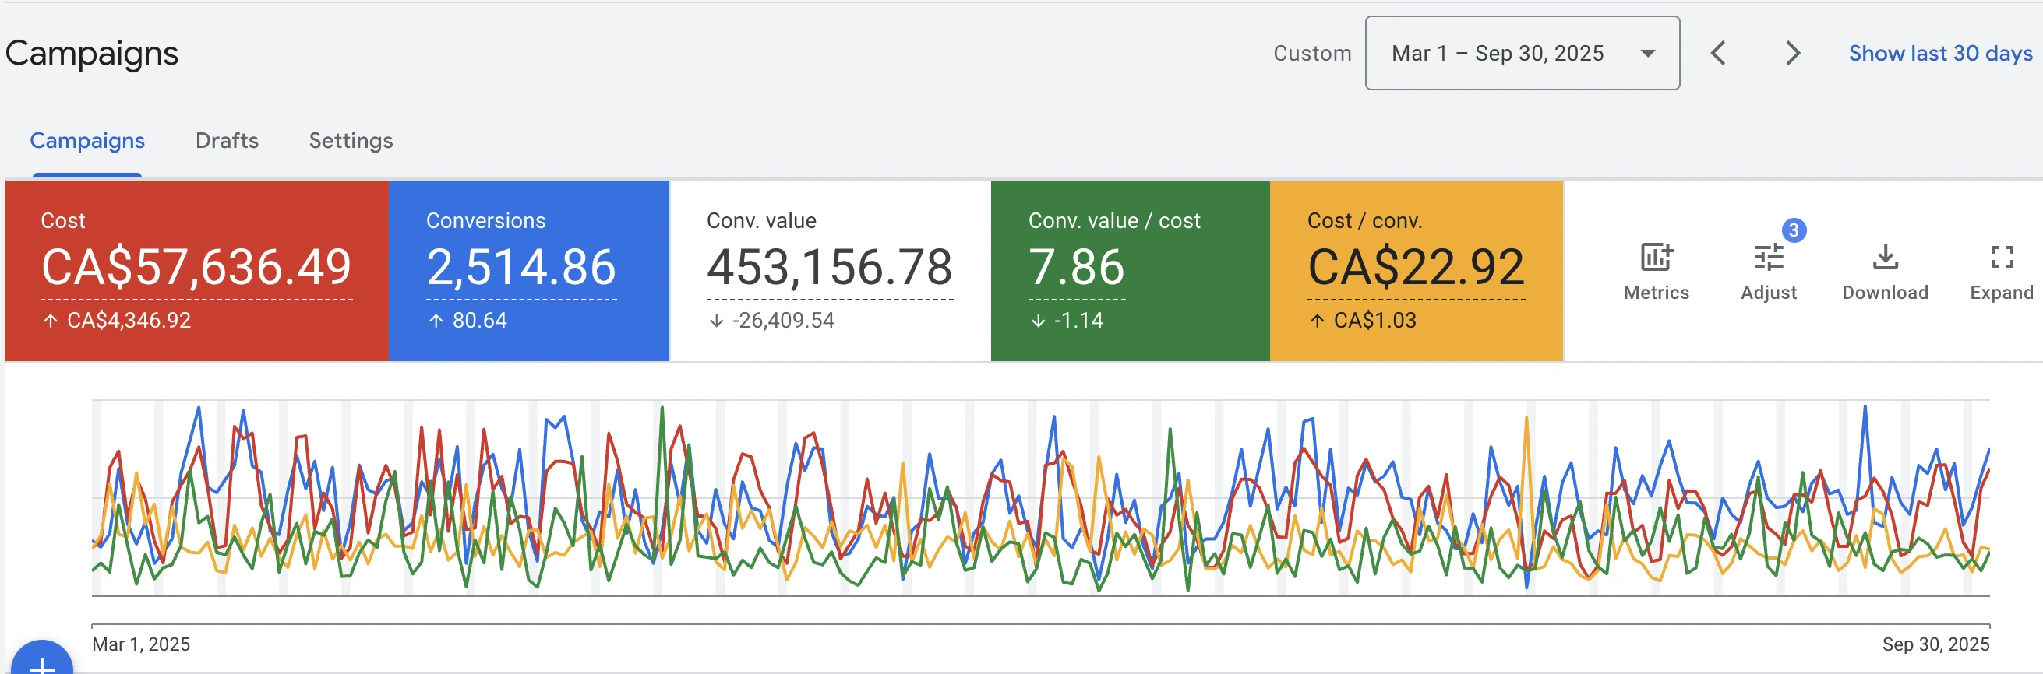This screenshot has height=674, width=2043.
Task: Select the red Cost metric card
Action: tap(196, 271)
